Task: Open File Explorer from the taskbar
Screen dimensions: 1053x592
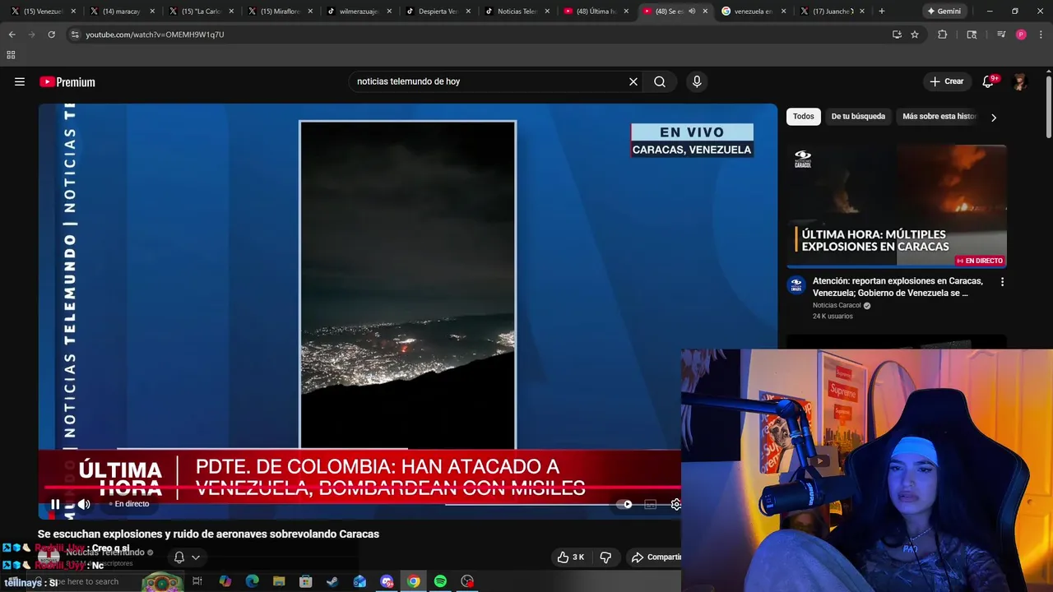Action: tap(279, 581)
